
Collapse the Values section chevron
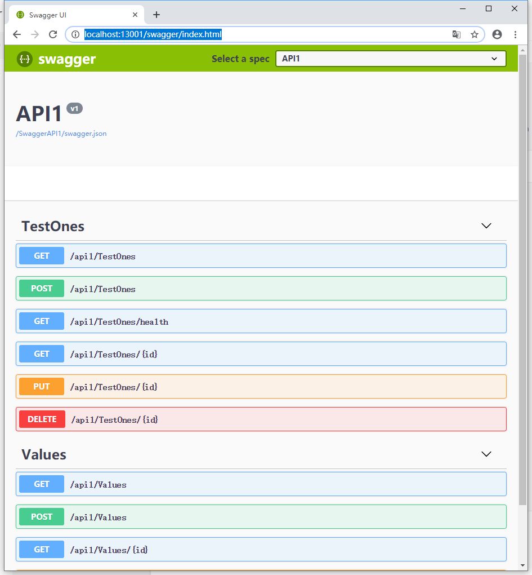pyautogui.click(x=486, y=454)
